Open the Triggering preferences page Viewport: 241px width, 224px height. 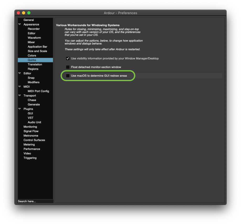pos(30,158)
